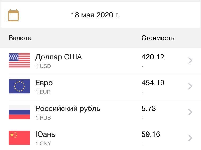Image resolution: width=201 pixels, height=150 pixels.
Task: Tap the US flag icon
Action: [x=19, y=60]
